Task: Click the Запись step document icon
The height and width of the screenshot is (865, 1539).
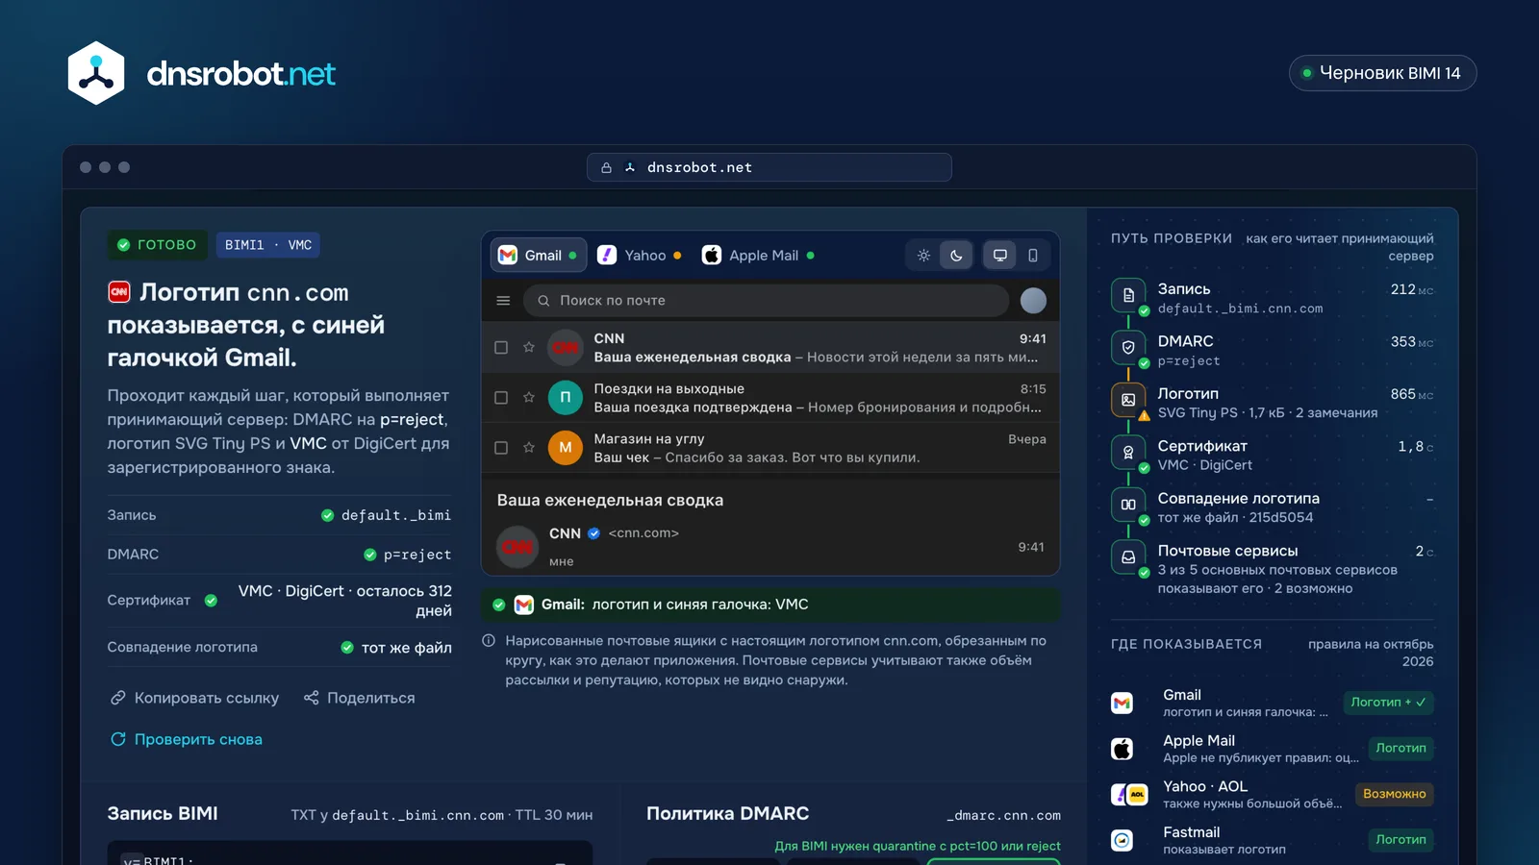Action: [x=1128, y=295]
